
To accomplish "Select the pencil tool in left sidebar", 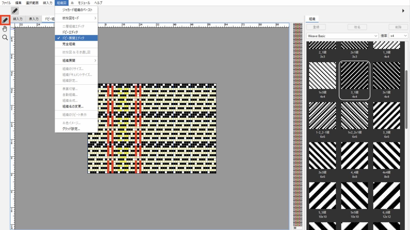I will point(5,20).
